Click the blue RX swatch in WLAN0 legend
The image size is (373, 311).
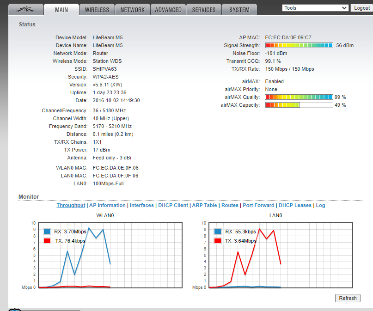coord(47,232)
